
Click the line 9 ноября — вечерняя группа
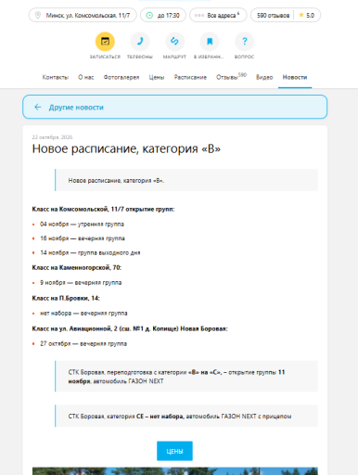coord(81,282)
